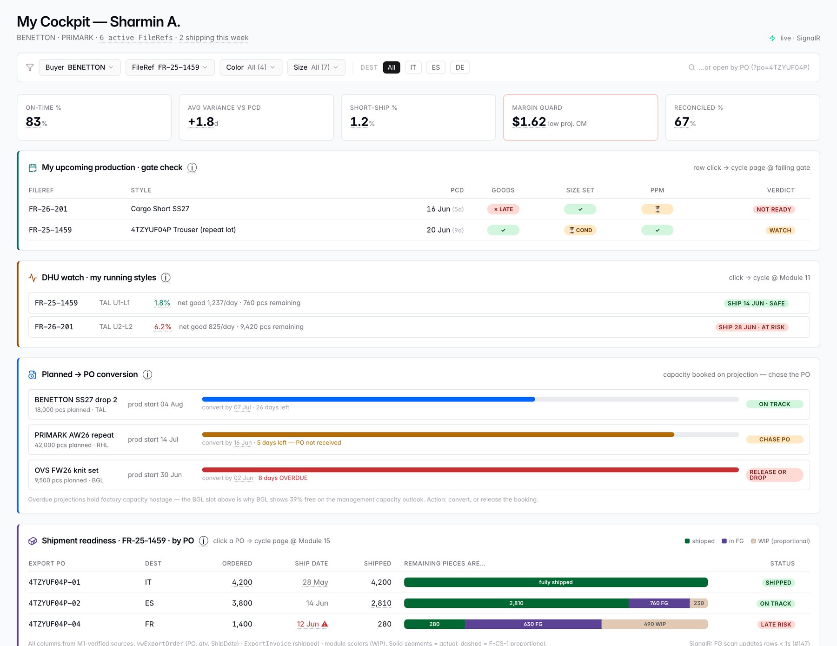Open info icon for Planned PO conversion

tap(147, 374)
